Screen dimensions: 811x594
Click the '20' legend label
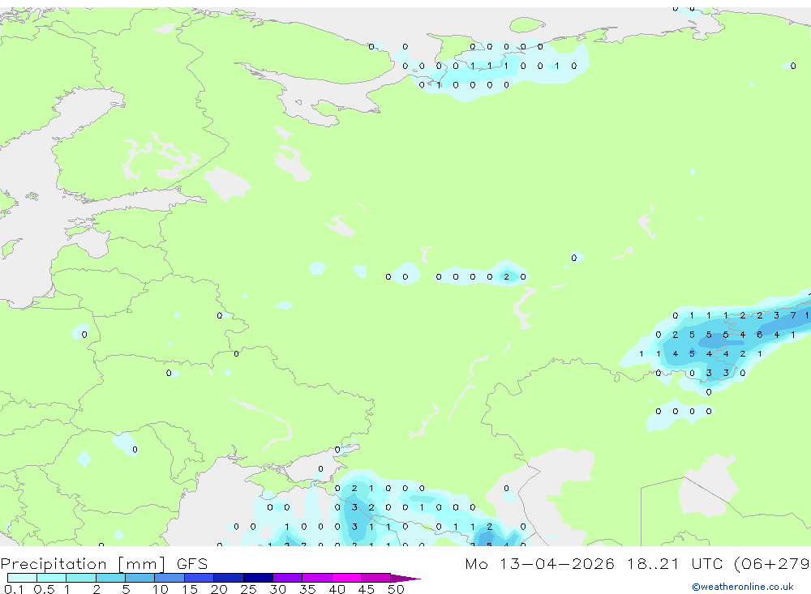point(219,589)
